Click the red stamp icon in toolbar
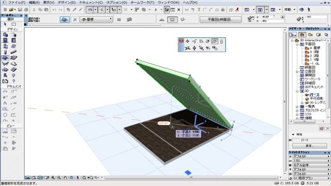This screenshot has height=186, width=331. [237, 10]
